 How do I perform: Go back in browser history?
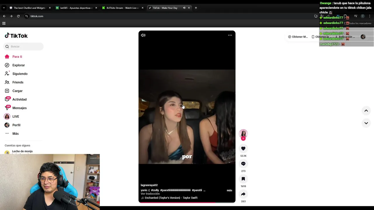point(4,16)
